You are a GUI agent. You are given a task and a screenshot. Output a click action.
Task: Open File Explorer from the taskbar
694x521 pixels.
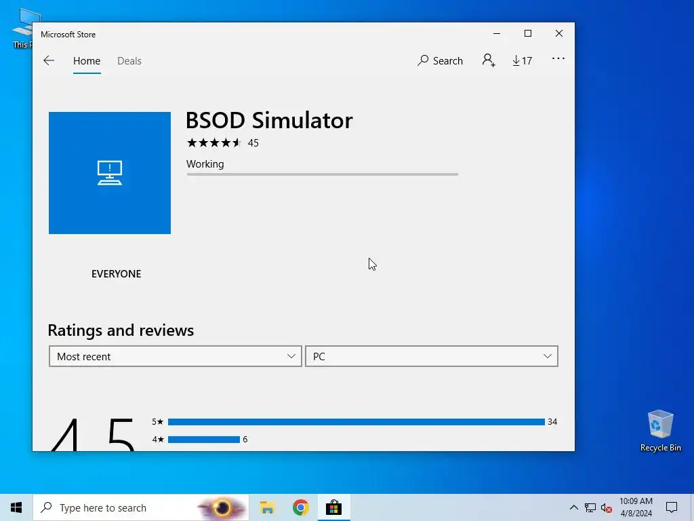(x=267, y=507)
